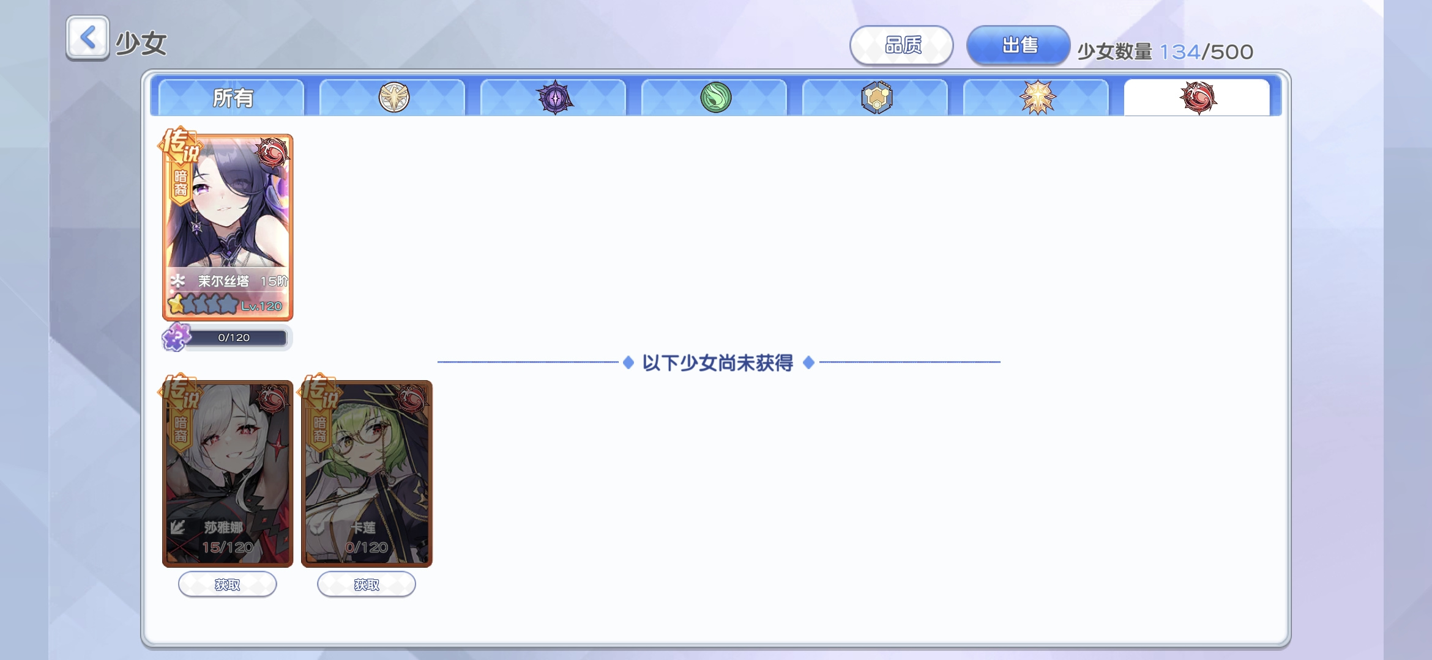This screenshot has width=1432, height=660.
Task: Tap the 传说 rarity badge on 茉尔丝塔 card
Action: (x=180, y=145)
